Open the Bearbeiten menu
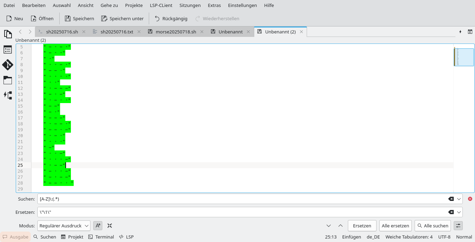The height and width of the screenshot is (242, 475). (34, 5)
